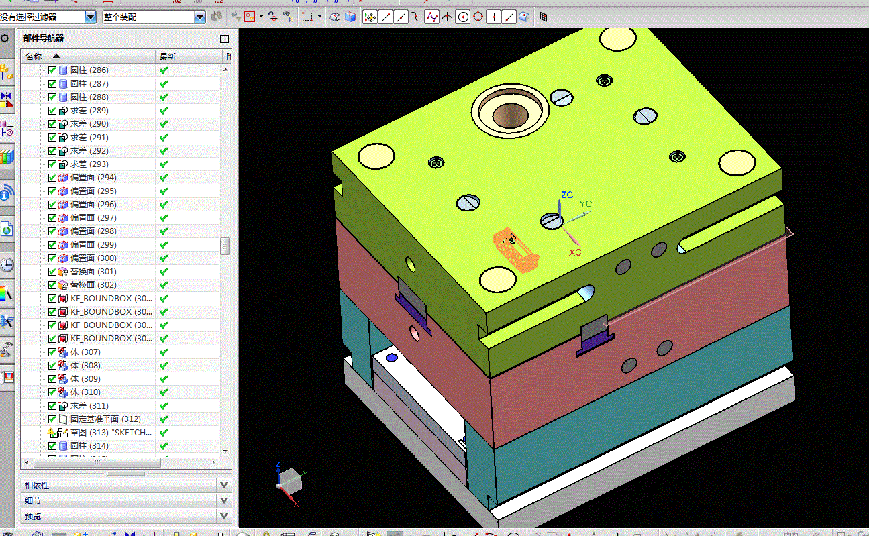Toggle the 偏置面 (297) checkbox

52,218
